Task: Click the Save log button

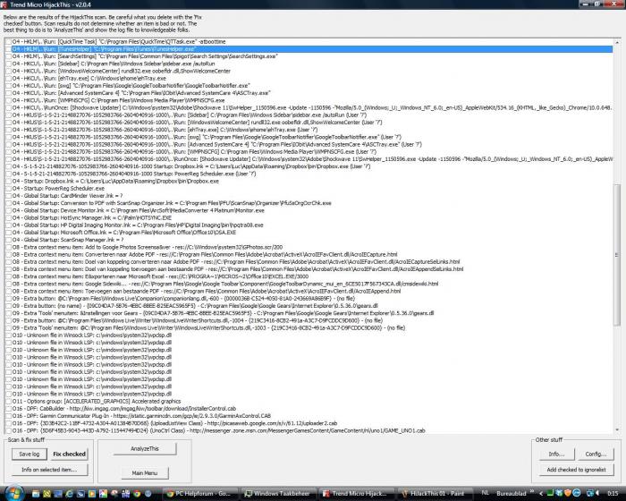Action: pos(30,454)
